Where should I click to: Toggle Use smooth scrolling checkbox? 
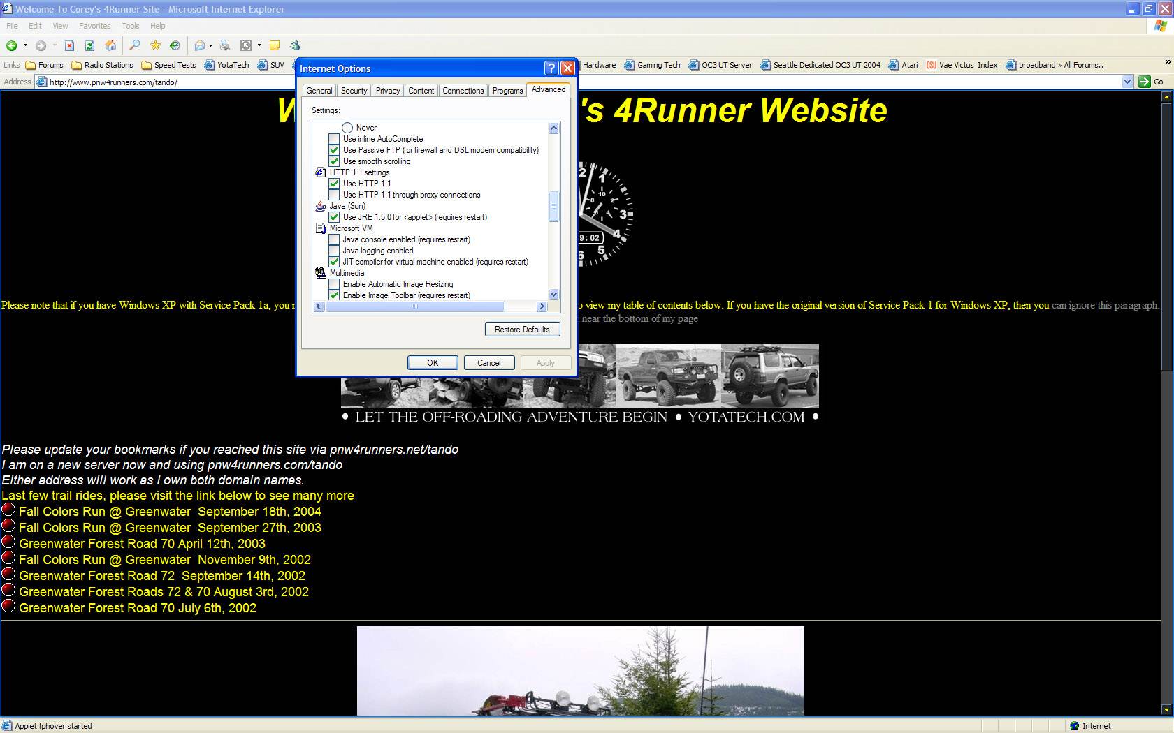[334, 161]
